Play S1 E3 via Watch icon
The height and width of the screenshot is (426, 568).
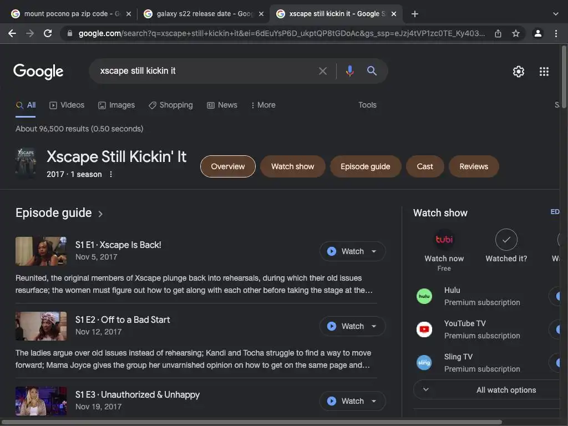pos(332,401)
